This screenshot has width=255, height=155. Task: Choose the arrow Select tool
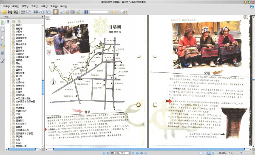61,12
